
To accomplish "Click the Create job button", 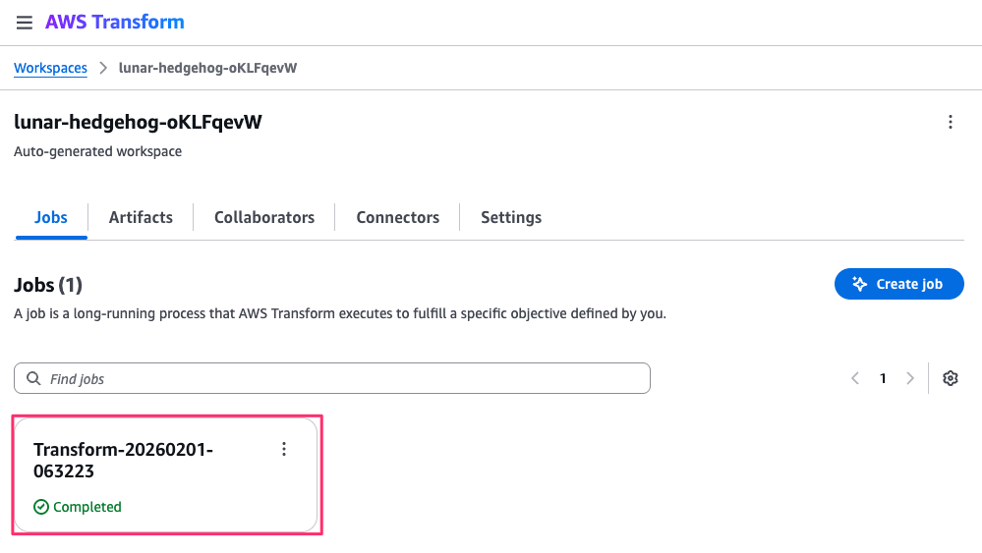I will (898, 284).
